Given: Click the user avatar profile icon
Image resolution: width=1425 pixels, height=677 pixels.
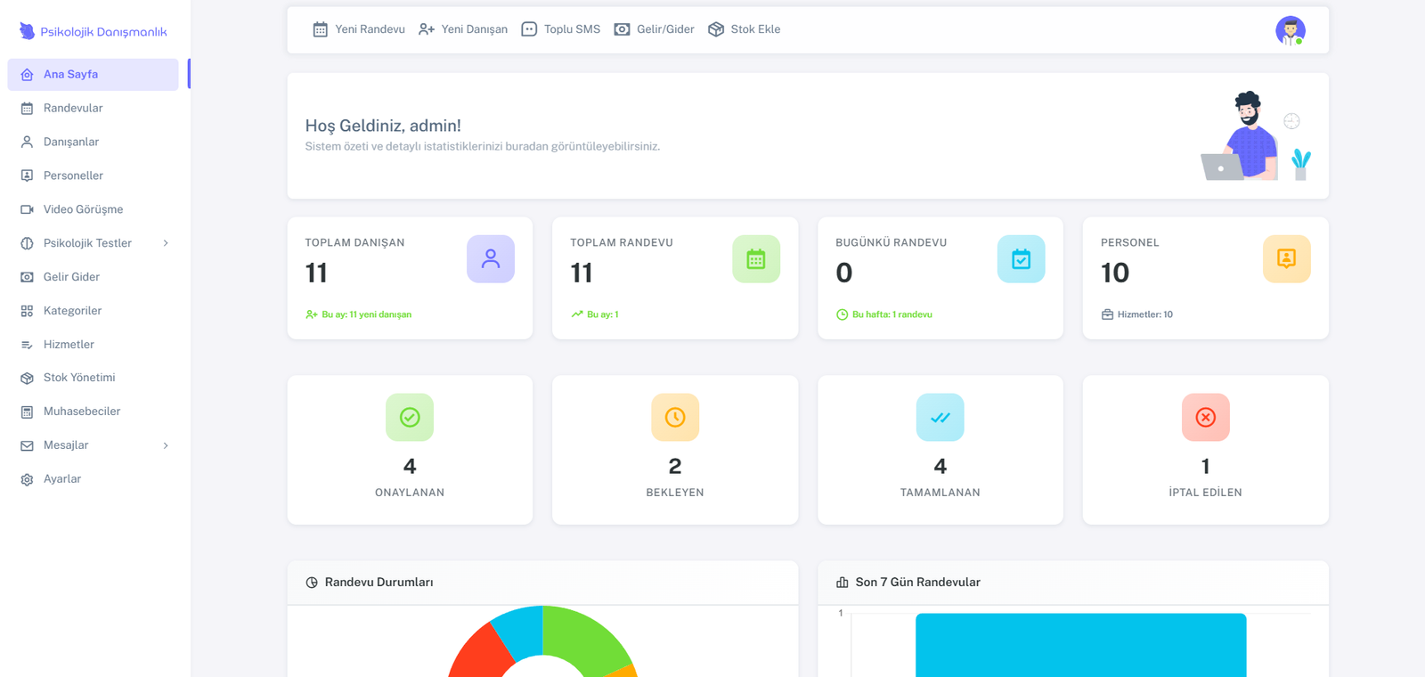Looking at the screenshot, I should [x=1290, y=30].
